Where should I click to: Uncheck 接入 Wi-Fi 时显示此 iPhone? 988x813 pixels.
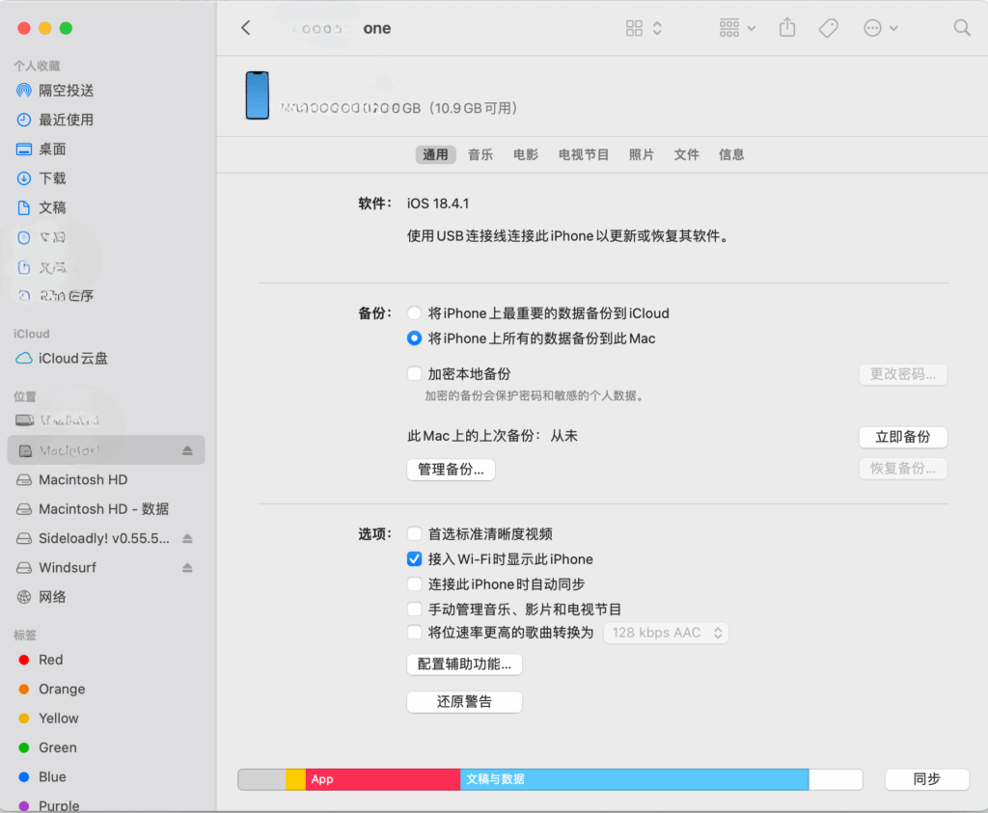tap(414, 559)
